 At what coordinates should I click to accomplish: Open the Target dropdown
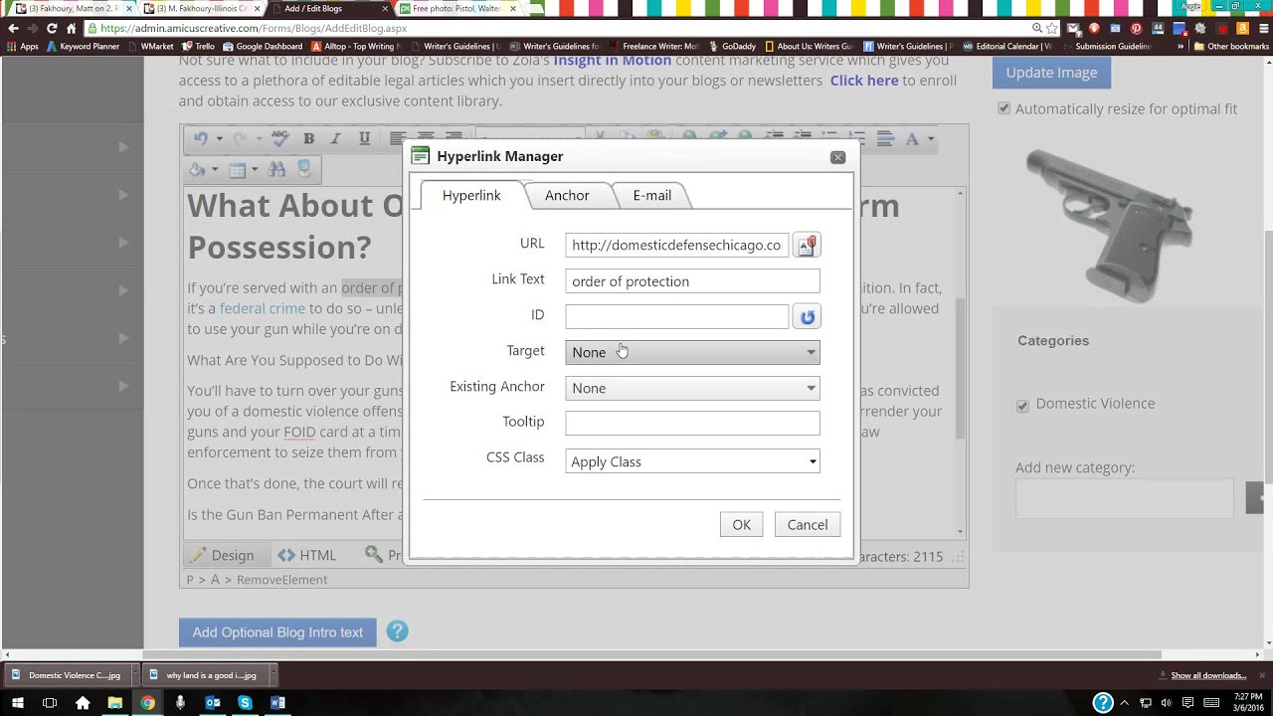click(x=692, y=352)
